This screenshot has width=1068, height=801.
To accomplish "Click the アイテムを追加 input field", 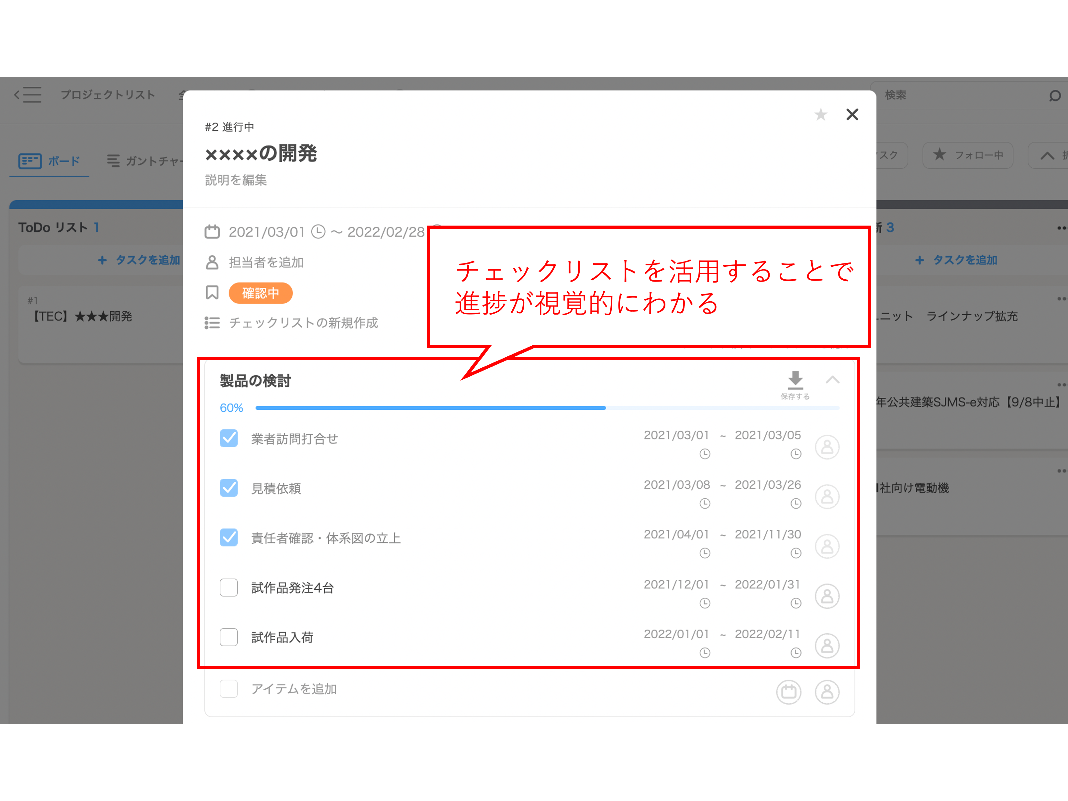I will (294, 689).
